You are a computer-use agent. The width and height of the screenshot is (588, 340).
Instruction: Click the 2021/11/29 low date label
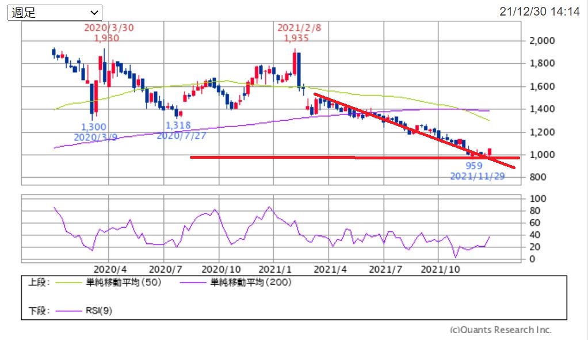point(478,176)
